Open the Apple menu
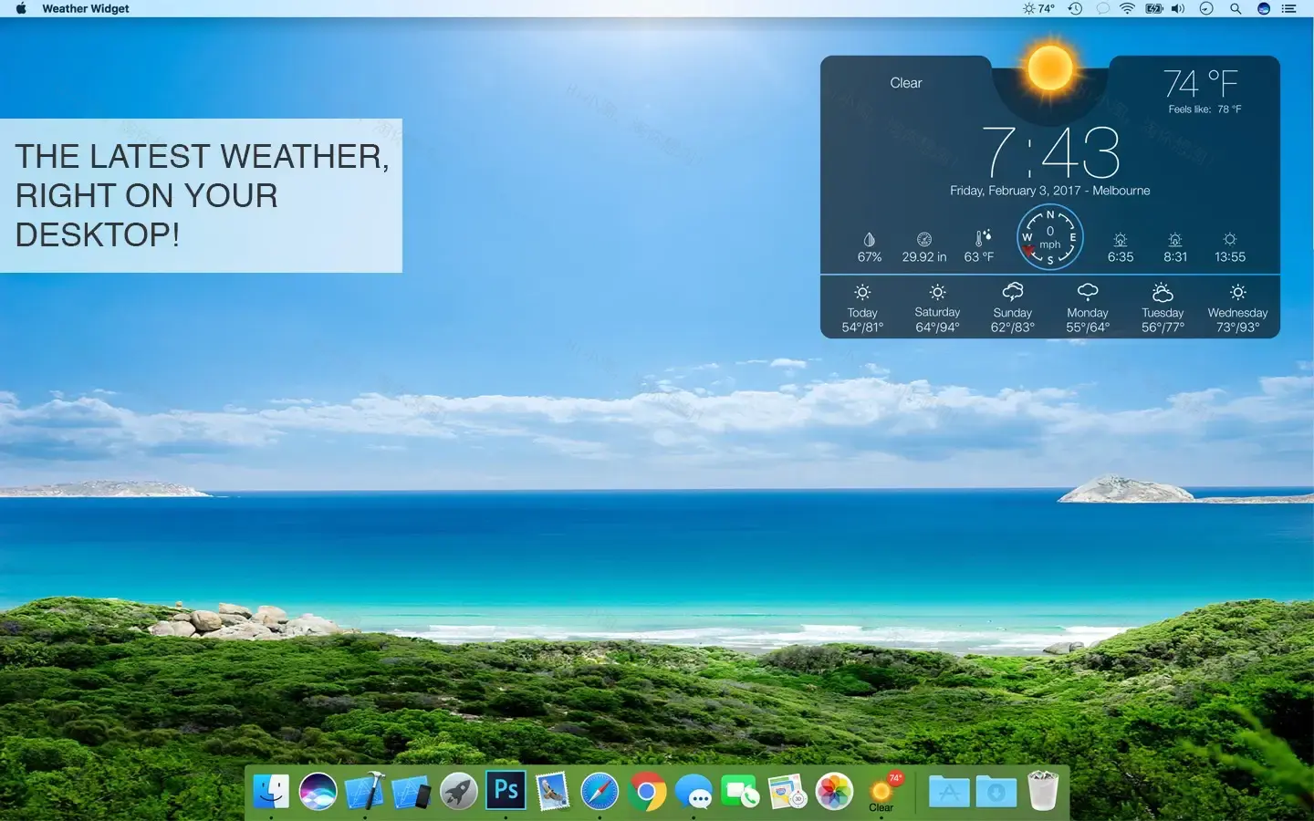The height and width of the screenshot is (821, 1314). coord(20,8)
